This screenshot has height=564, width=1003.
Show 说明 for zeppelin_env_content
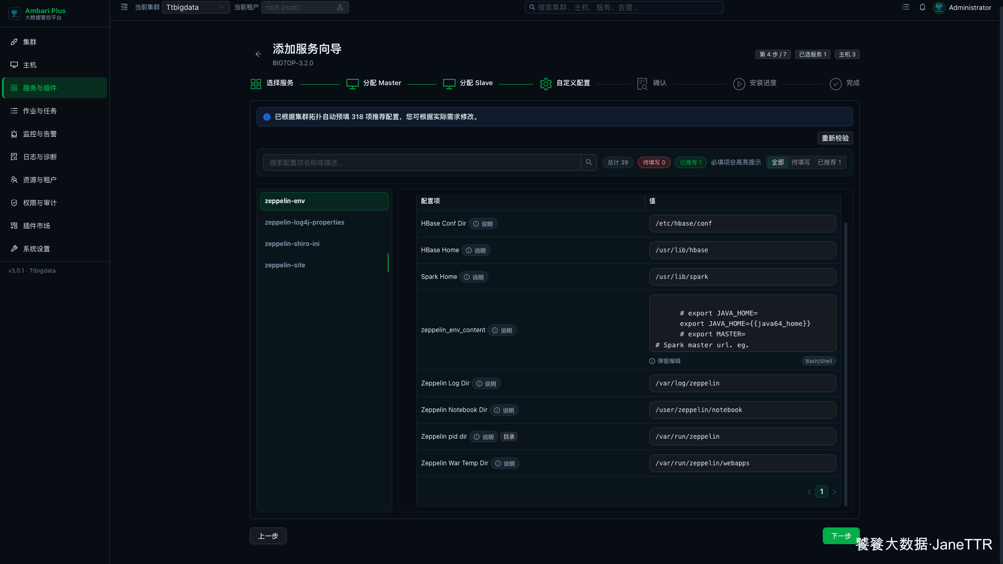(502, 331)
